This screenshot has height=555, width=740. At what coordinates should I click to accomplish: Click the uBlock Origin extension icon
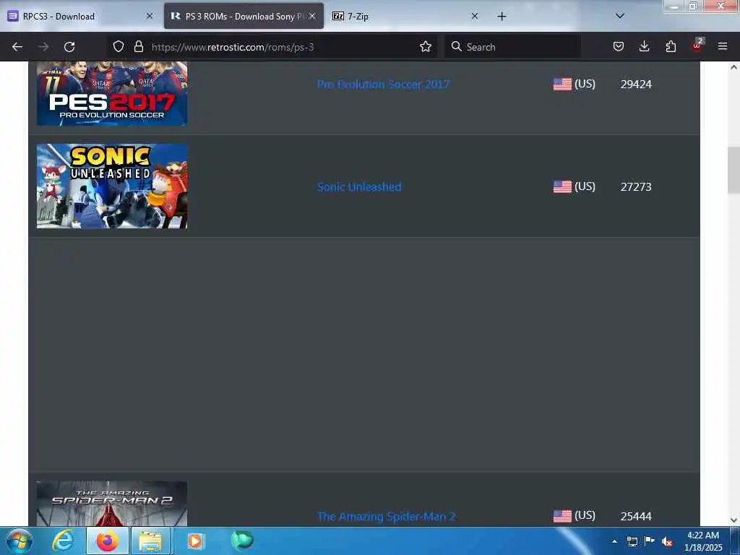click(697, 46)
